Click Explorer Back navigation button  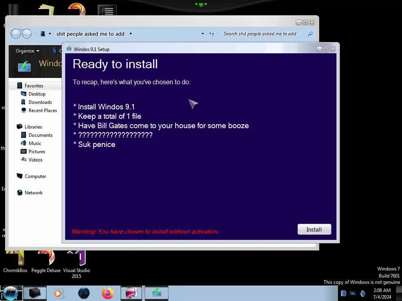click(x=16, y=34)
